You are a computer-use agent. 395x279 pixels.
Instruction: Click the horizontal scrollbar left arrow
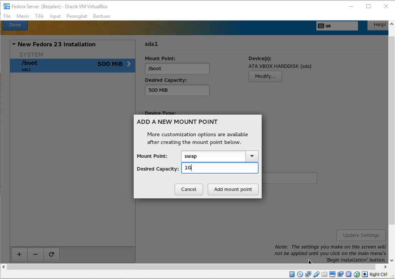point(3,267)
